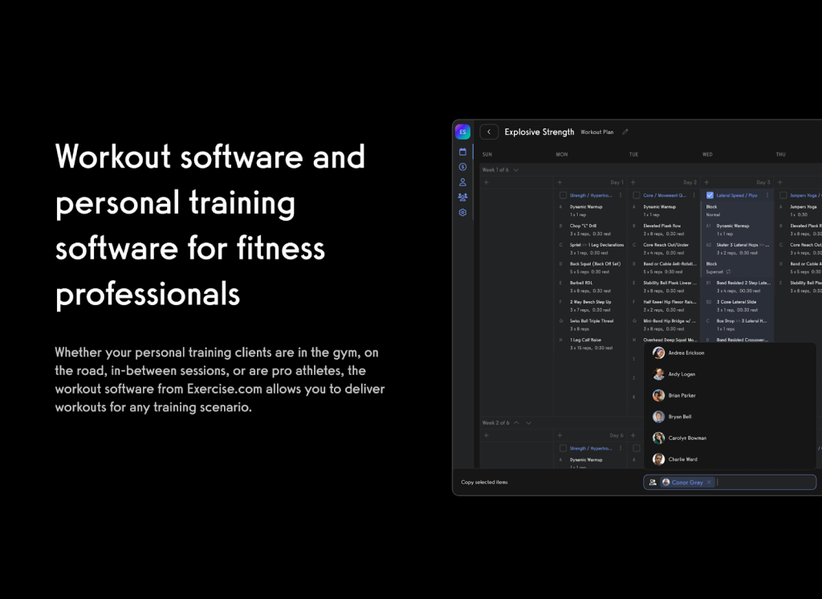Image resolution: width=822 pixels, height=599 pixels.
Task: Click the ES logo avatar
Action: point(462,132)
